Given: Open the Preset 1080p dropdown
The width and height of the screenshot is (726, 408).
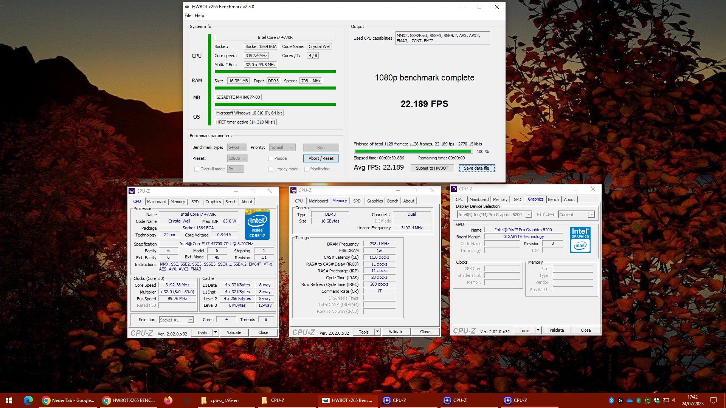Looking at the screenshot, I should point(237,159).
